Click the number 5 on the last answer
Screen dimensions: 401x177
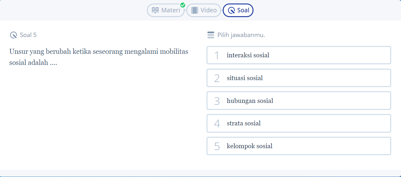pos(217,146)
